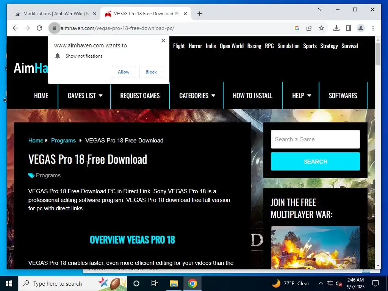Viewport: 388px width, 291px height.
Task: Open the Flight genre link
Action: coord(179,46)
